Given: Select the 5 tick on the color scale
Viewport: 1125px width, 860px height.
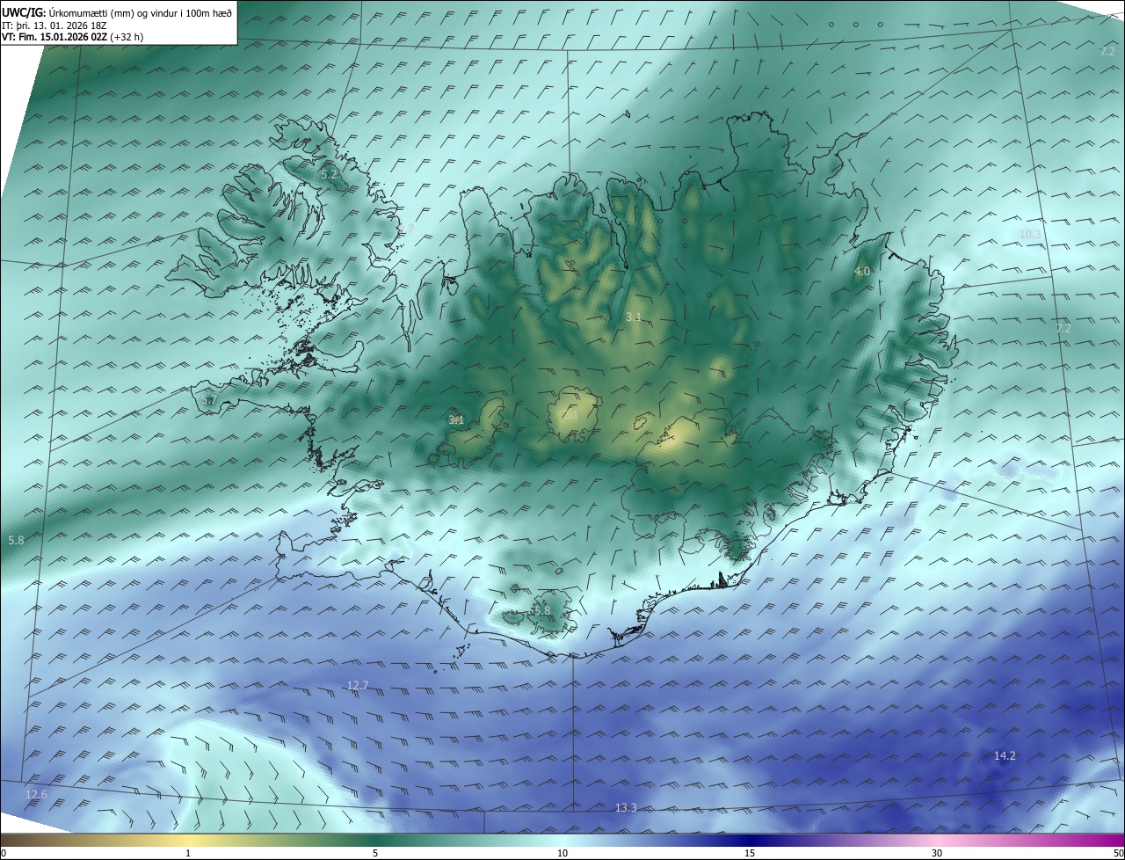Looking at the screenshot, I should coord(375,853).
